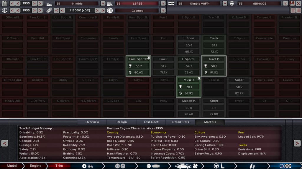Screen dimensions: 302x169
Task: Switch to the grid layout view toggle
Action: tap(293, 11)
